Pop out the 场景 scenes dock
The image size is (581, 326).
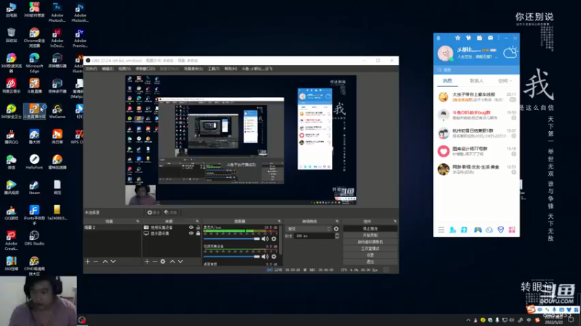point(137,222)
